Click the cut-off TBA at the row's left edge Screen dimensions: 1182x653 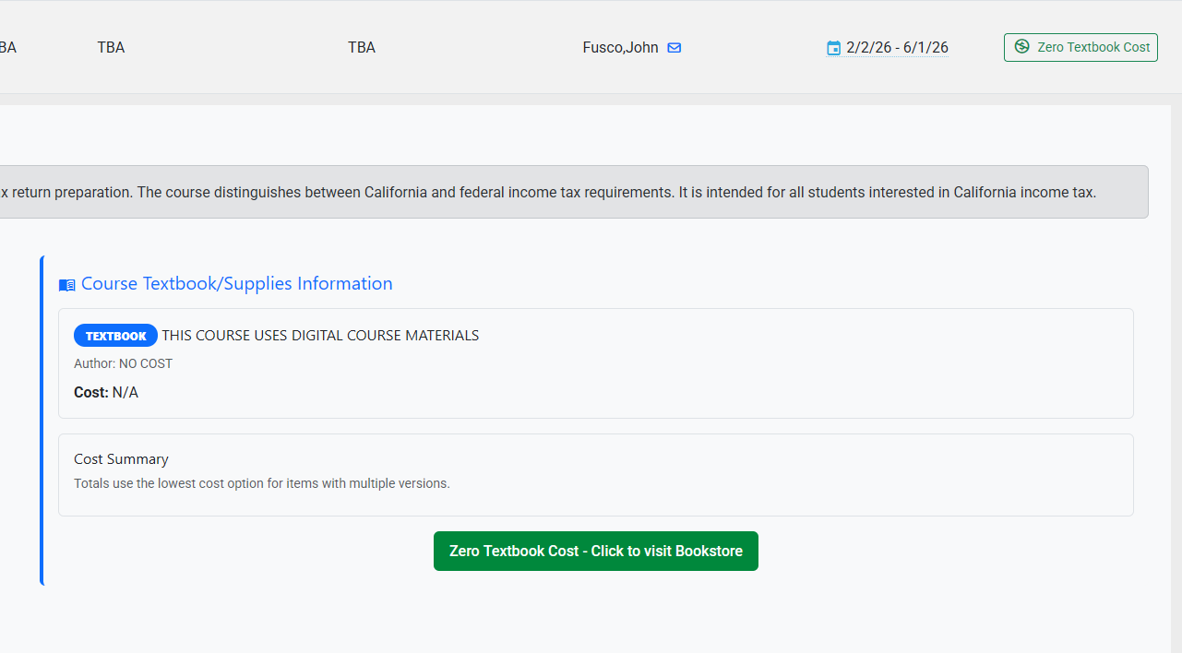[7, 48]
